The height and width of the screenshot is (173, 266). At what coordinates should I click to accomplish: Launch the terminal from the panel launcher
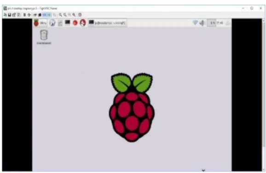click(x=68, y=23)
